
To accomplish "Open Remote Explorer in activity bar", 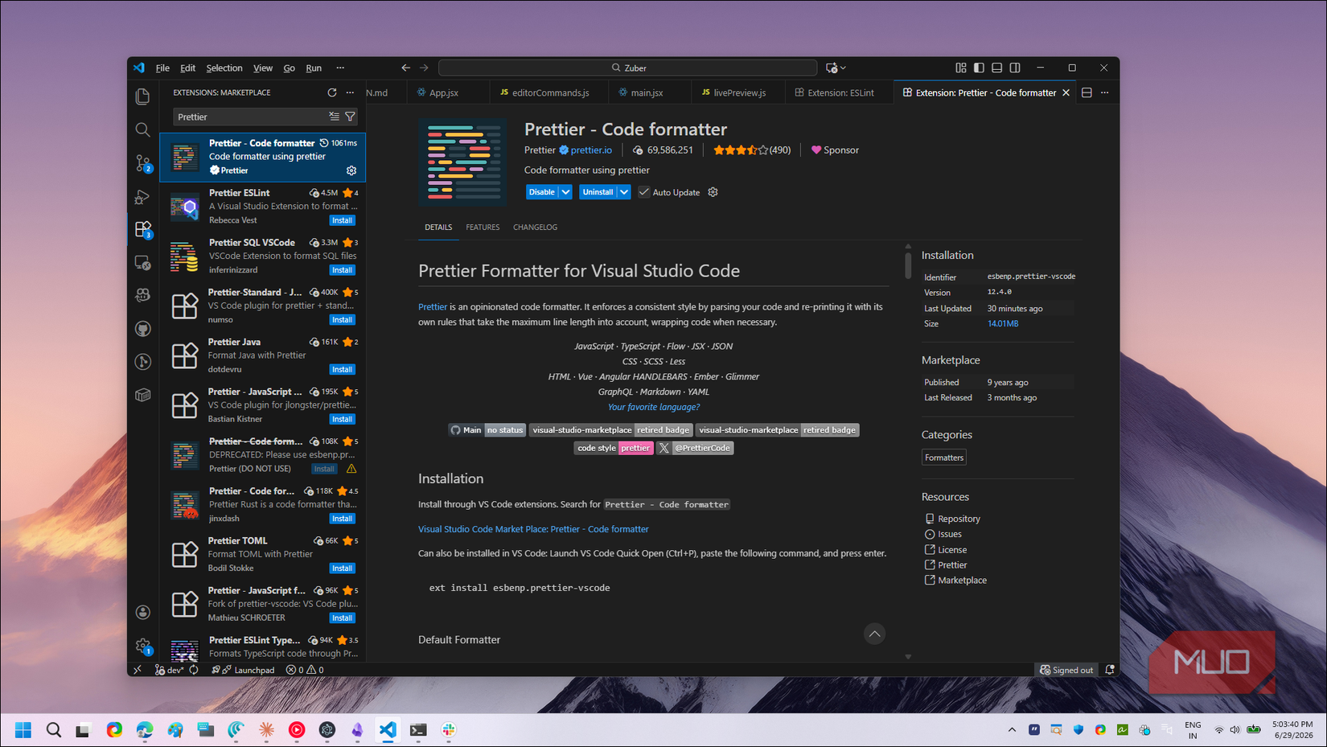I will [143, 262].
